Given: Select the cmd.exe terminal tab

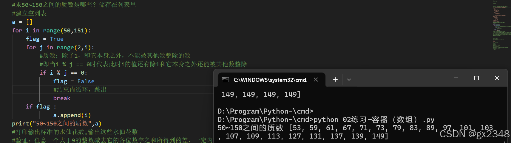Looking at the screenshot, I should pyautogui.click(x=271, y=80).
